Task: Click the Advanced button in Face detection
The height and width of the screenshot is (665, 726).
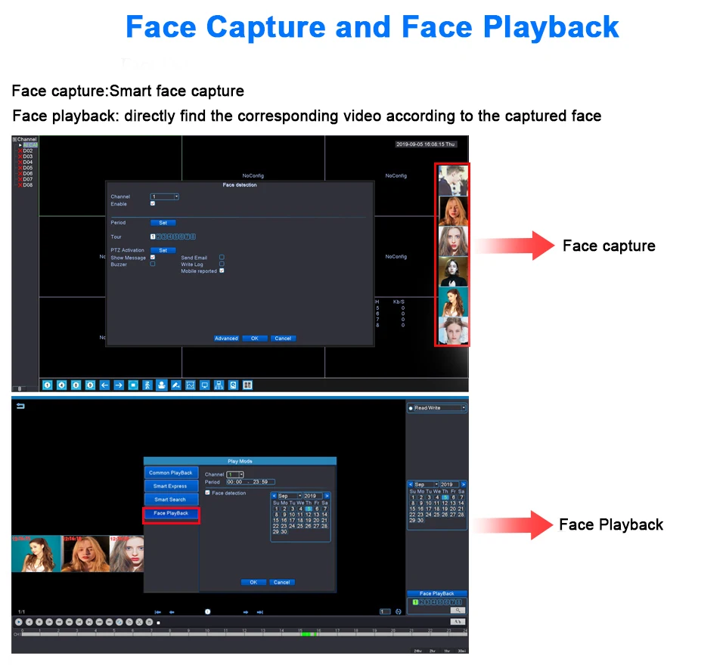Action: point(226,339)
